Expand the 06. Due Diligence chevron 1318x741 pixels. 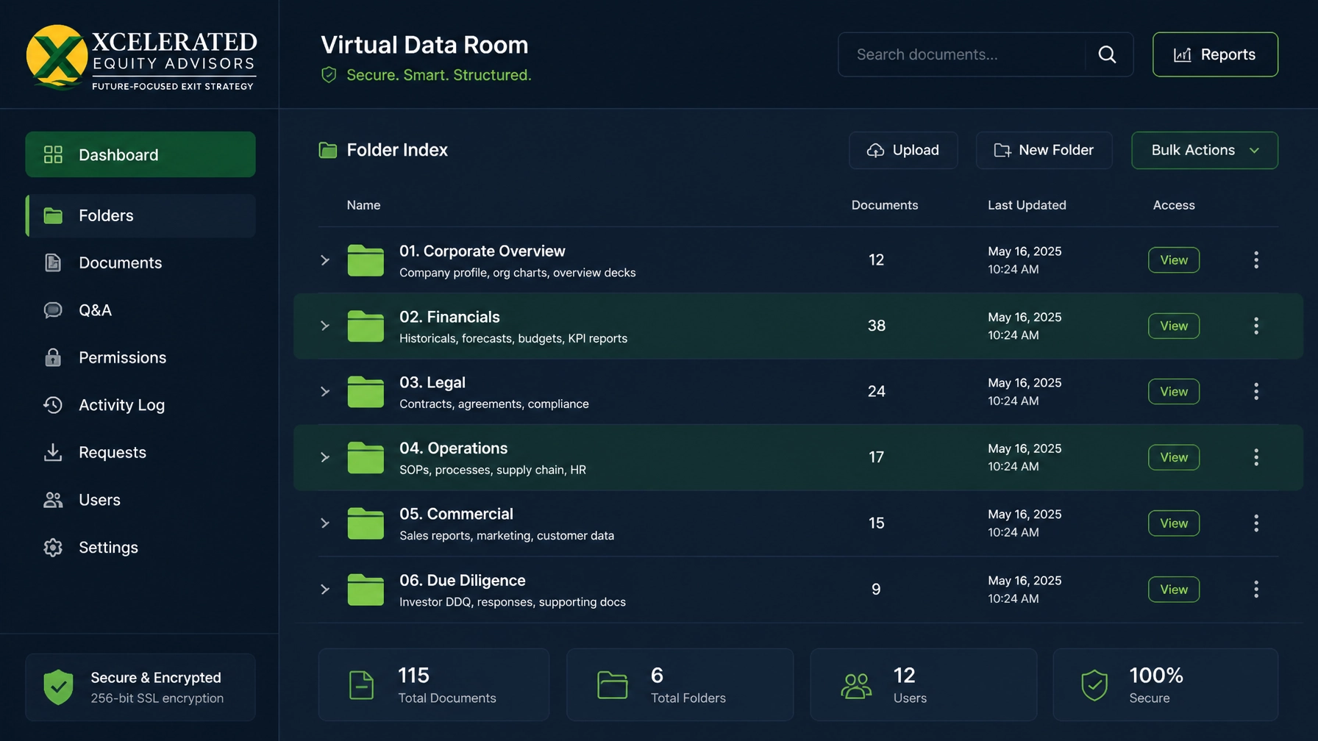point(325,590)
